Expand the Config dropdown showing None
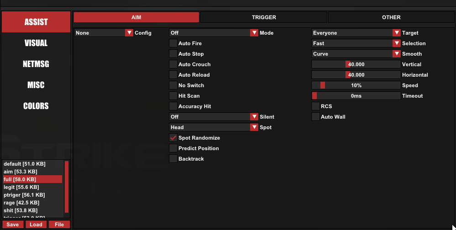This screenshot has height=230, width=456. tap(104, 33)
